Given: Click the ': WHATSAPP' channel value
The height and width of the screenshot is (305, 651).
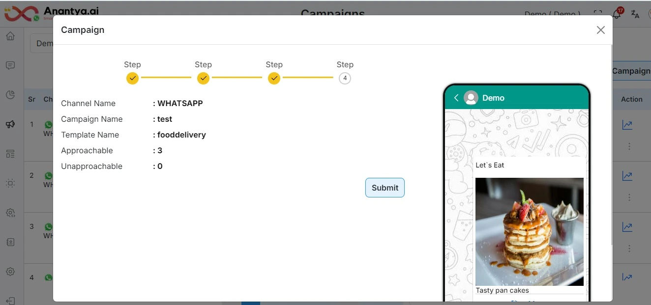Looking at the screenshot, I should [178, 103].
